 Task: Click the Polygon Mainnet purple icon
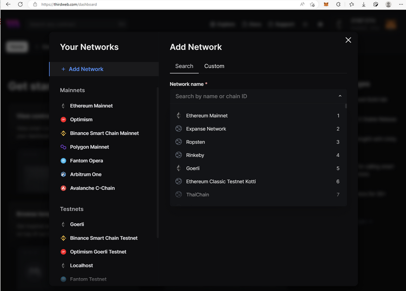coord(63,147)
